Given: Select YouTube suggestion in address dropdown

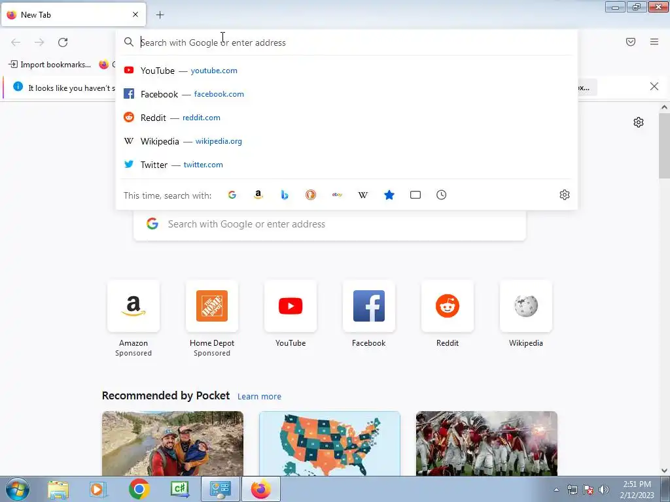Looking at the screenshot, I should coord(347,71).
